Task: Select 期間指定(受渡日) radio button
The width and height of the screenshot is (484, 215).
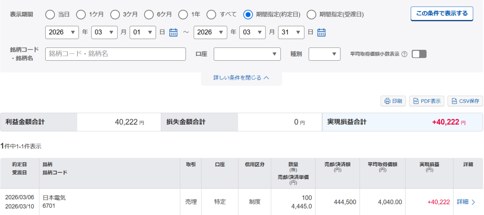Action: 312,15
